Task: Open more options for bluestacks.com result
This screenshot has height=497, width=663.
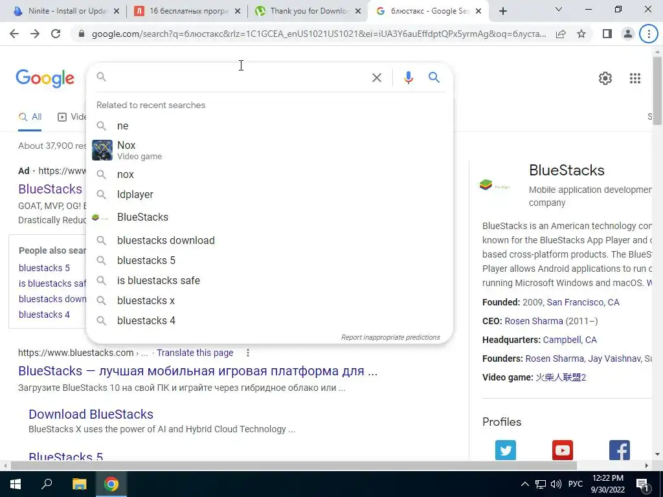Action: point(248,353)
